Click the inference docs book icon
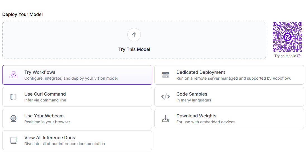The height and width of the screenshot is (154, 307). point(13,140)
